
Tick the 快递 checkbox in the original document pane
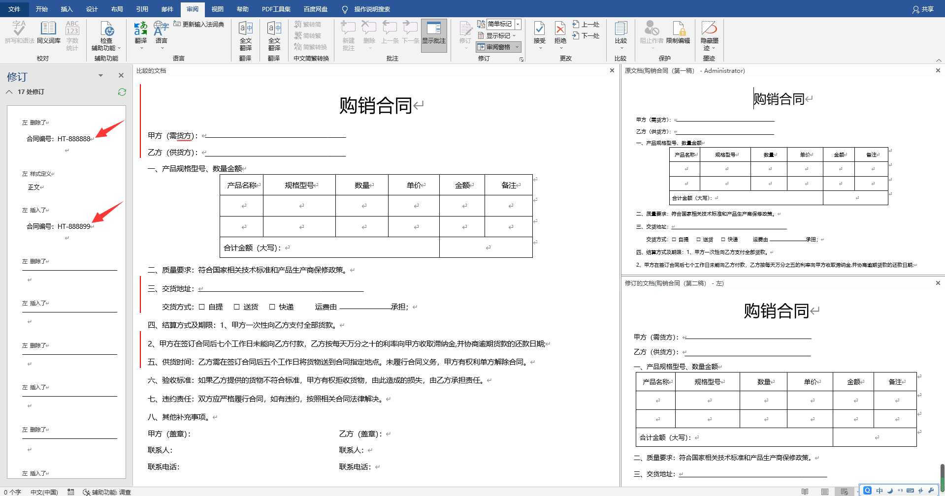pyautogui.click(x=723, y=240)
